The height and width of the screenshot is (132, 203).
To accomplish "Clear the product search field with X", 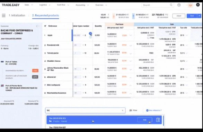I will (x=123, y=110).
